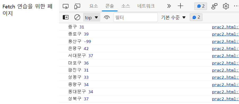The height and width of the screenshot is (104, 239).
Task: Click the page text 'Fetch 연습을 위한 페이지'
Action: (28, 10)
